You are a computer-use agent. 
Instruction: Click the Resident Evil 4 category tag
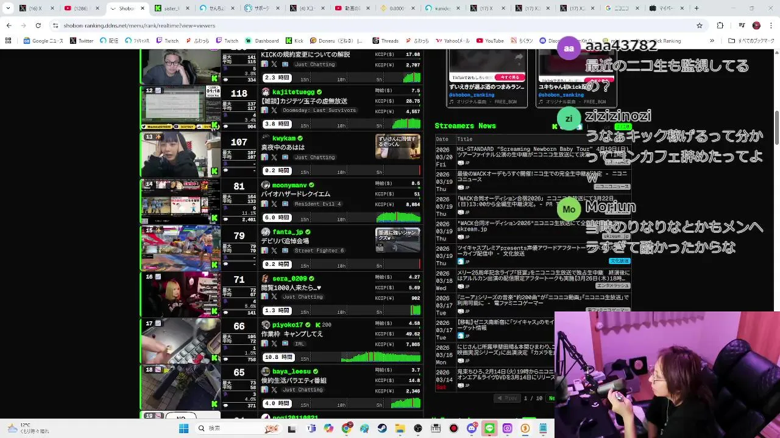[319, 204]
